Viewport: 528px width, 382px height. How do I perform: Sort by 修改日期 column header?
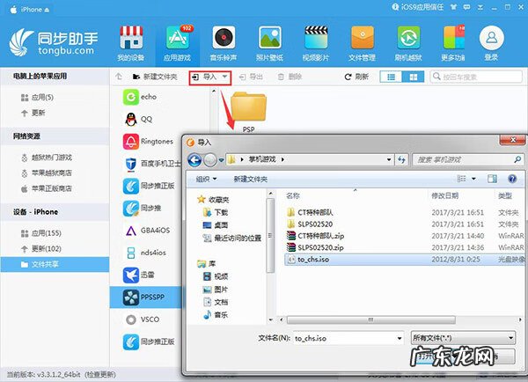tap(445, 195)
